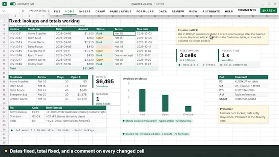279x157 pixels.
Task: Select the Fjord Travel customer cell
Action: pos(41,55)
